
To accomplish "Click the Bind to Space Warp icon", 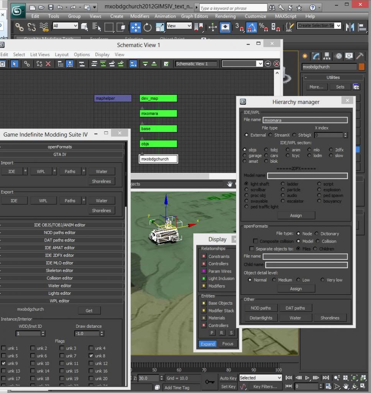I will click(44, 27).
